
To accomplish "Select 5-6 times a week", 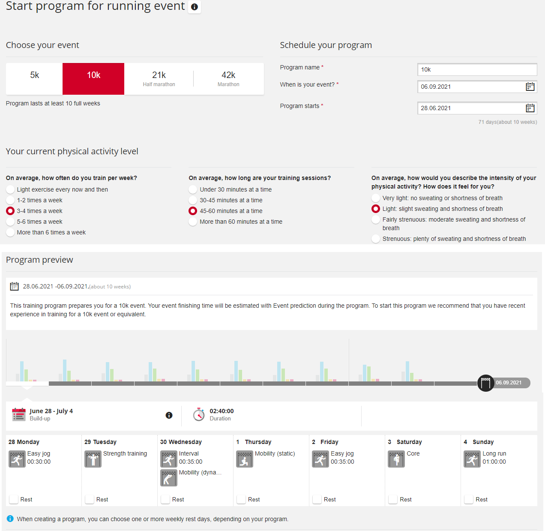I will click(10, 222).
